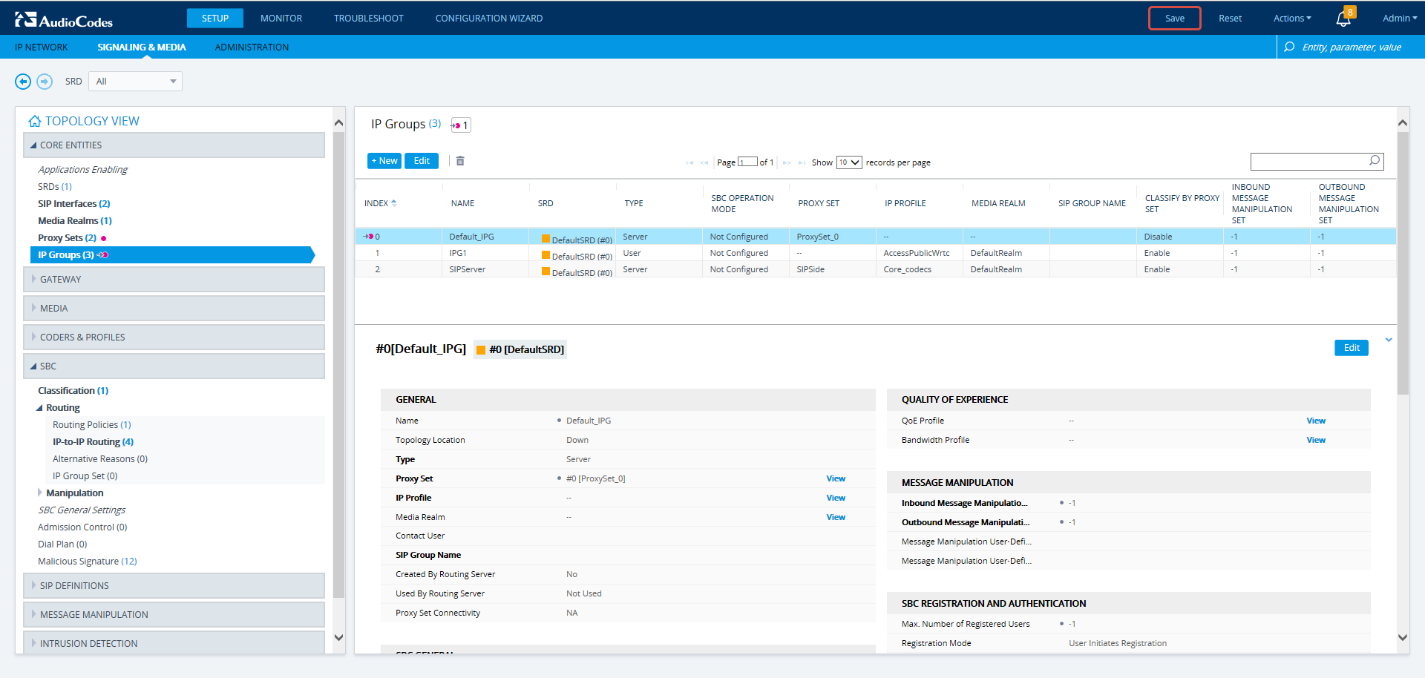Click the Save button
The width and height of the screenshot is (1425, 678).
pos(1174,19)
